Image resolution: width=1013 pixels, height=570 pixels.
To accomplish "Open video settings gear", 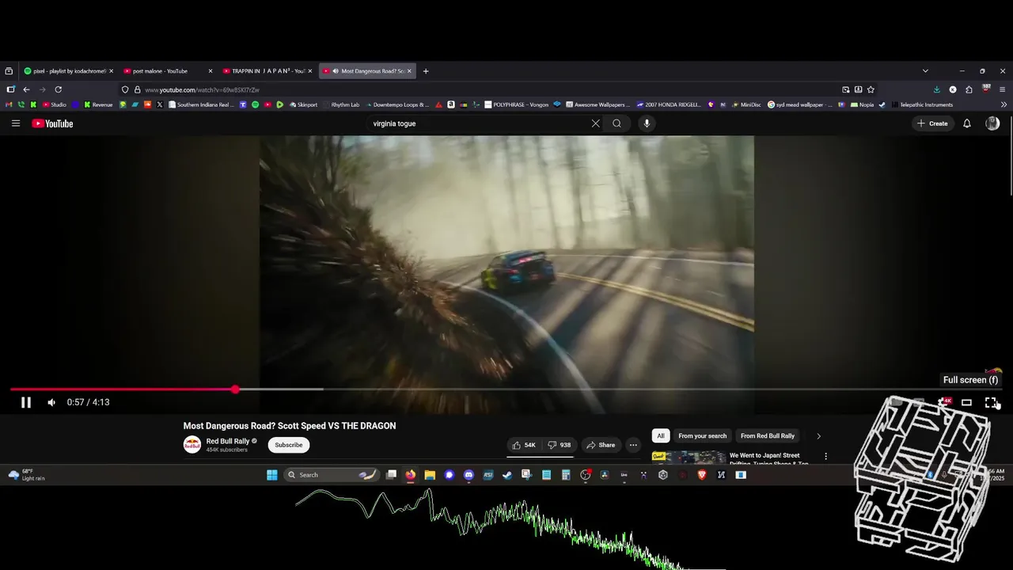I will click(943, 402).
